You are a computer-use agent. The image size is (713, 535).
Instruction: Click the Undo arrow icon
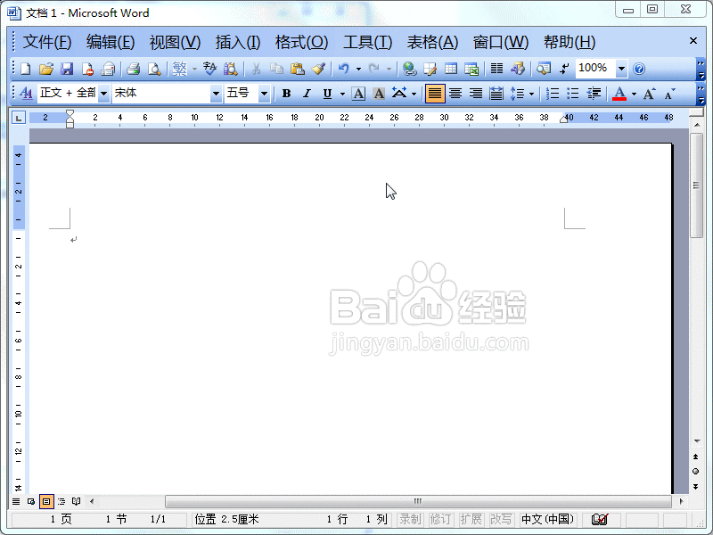click(x=344, y=69)
